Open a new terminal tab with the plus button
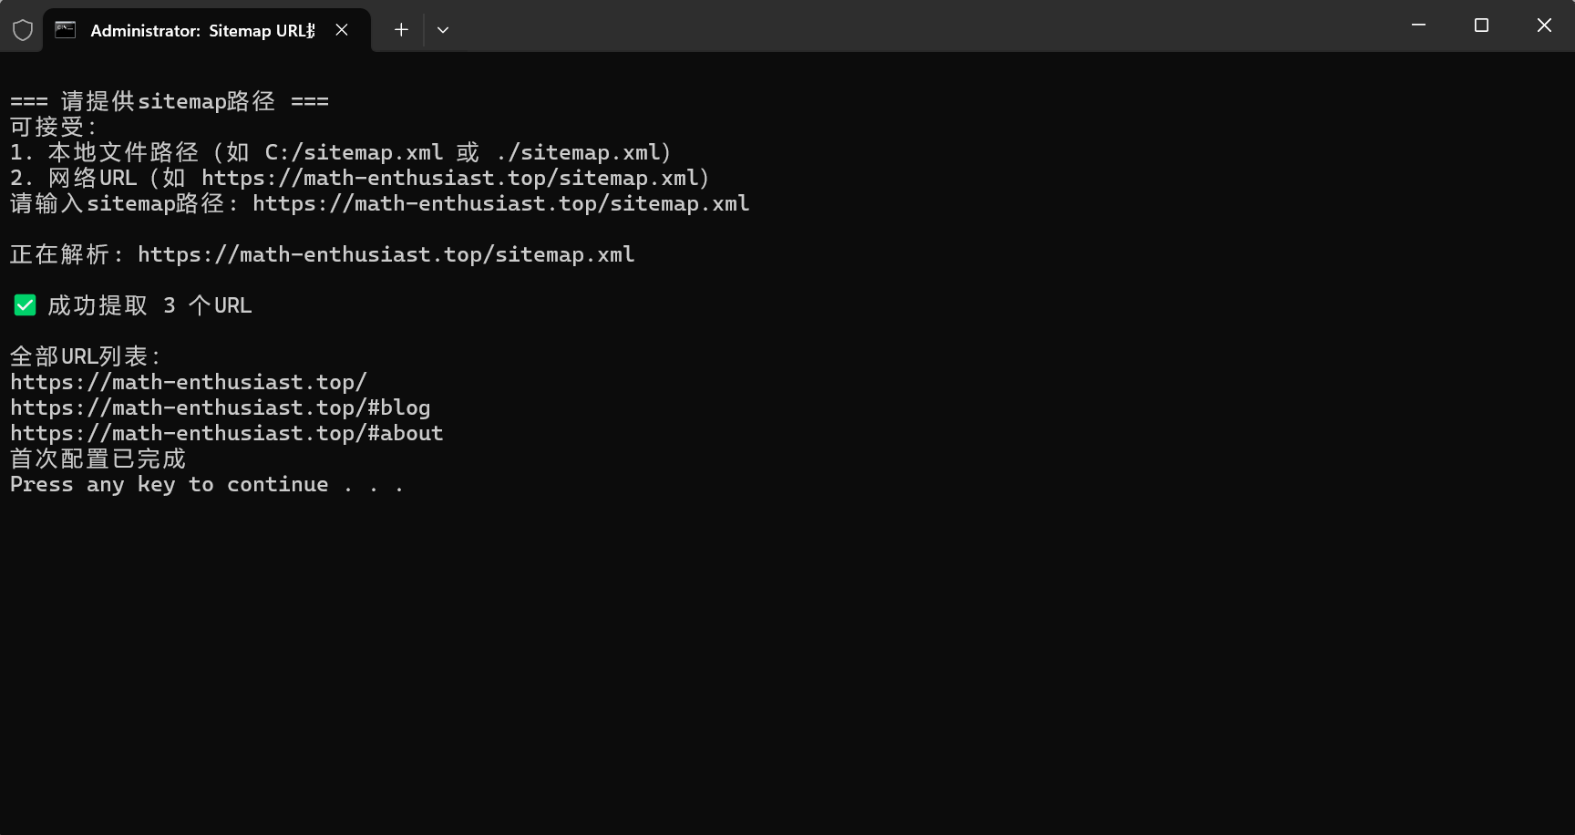Screen dimensions: 1575x835 [401, 30]
